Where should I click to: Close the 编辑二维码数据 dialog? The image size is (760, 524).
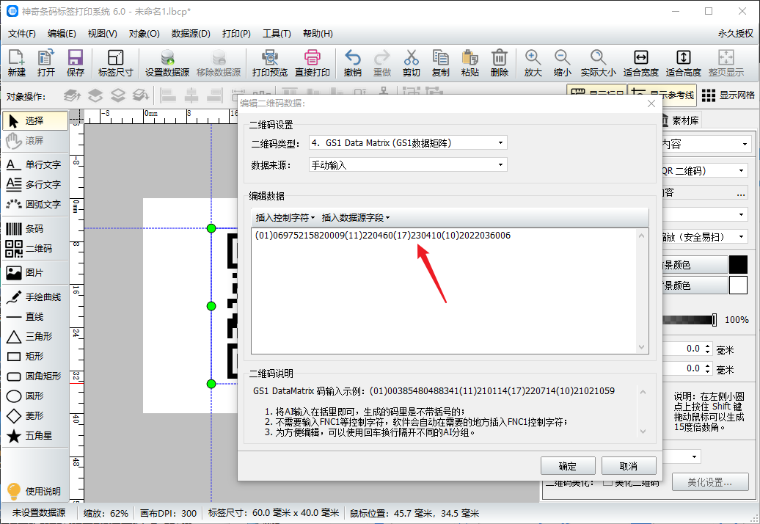(x=651, y=103)
